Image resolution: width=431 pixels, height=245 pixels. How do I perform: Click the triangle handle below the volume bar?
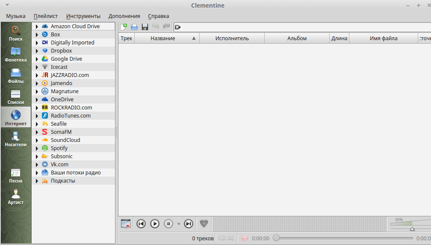click(x=412, y=229)
